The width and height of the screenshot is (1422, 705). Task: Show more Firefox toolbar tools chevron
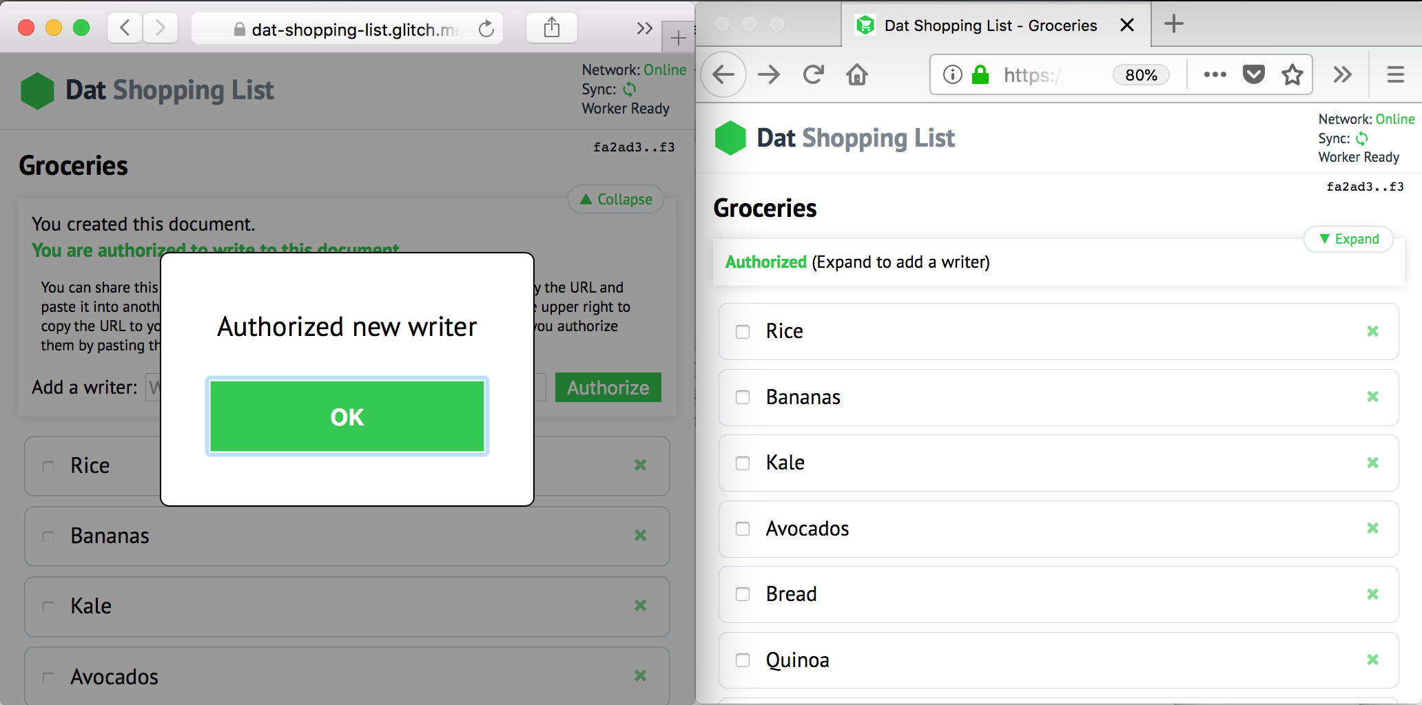click(1342, 74)
